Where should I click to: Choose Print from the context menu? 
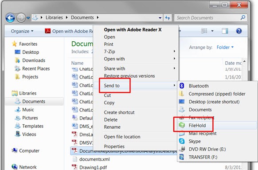[136, 44]
